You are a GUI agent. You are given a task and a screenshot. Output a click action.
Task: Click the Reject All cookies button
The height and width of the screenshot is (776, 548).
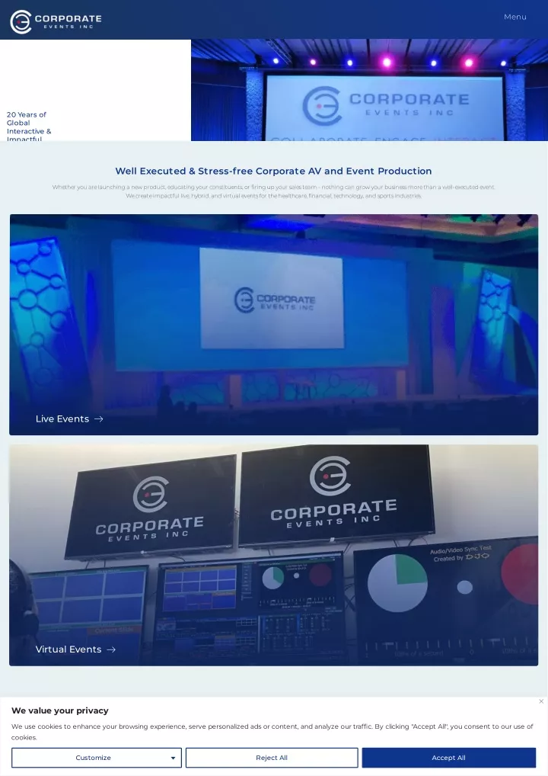(272, 758)
